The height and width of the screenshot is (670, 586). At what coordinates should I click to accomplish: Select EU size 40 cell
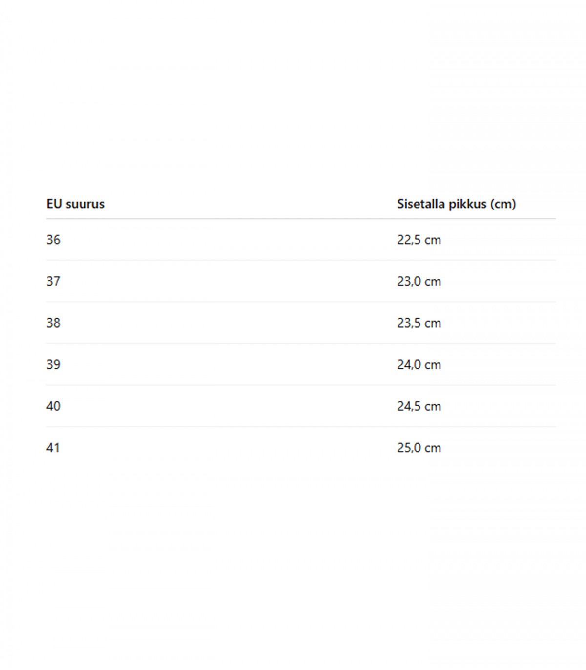pos(53,406)
